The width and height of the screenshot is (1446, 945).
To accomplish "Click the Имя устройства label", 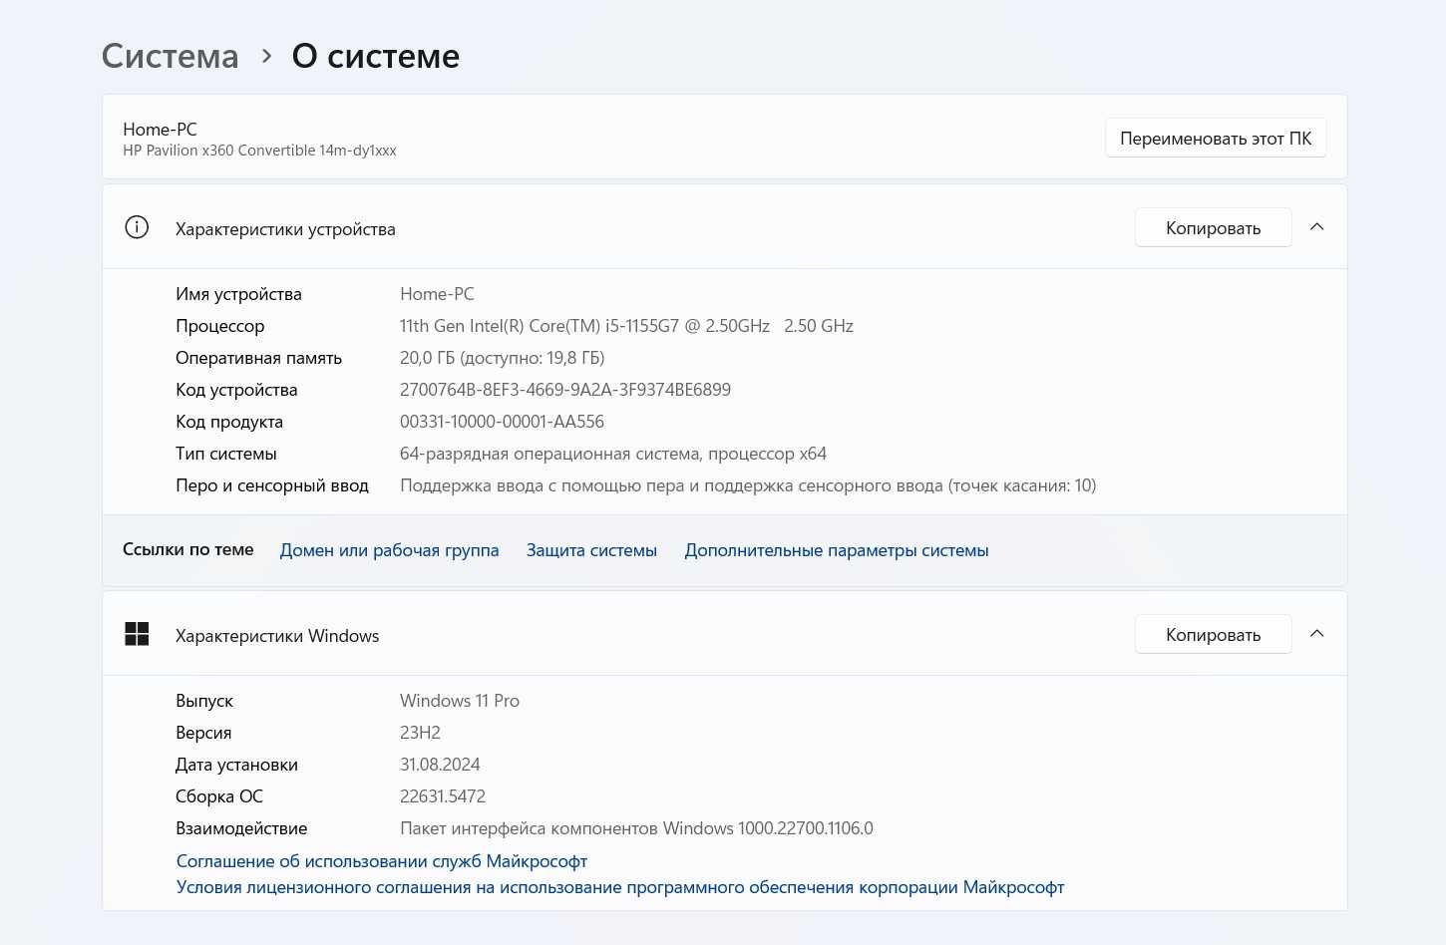I will tap(238, 294).
